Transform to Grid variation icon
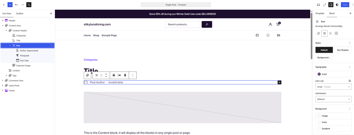This screenshot has width=354, height=135. (x=336, y=33)
